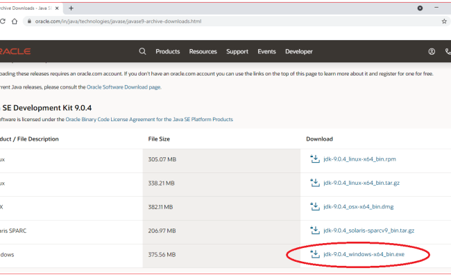This screenshot has width=451, height=277.
Task: Click download icon for linux-x64_bin.tar.gz
Action: point(315,183)
